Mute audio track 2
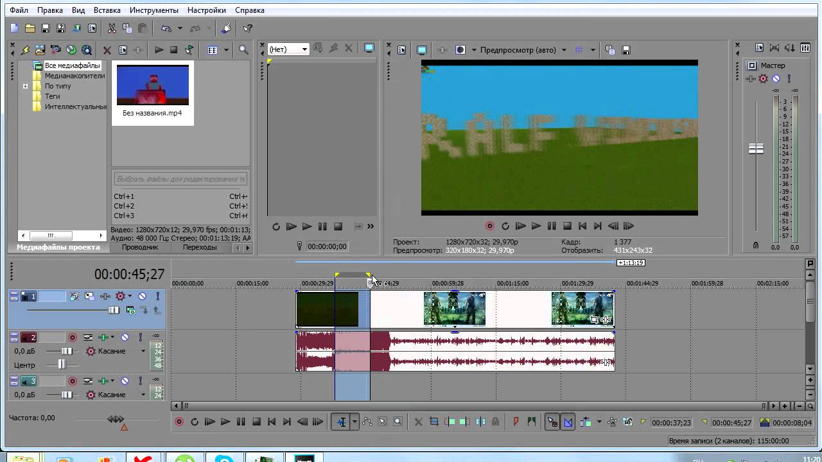Image resolution: width=822 pixels, height=462 pixels. (x=125, y=337)
